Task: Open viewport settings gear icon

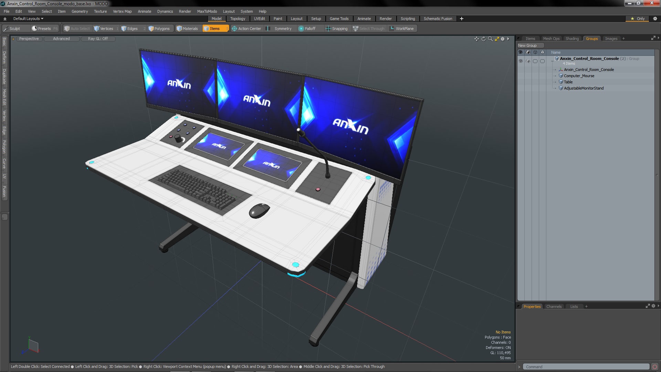Action: click(x=503, y=39)
